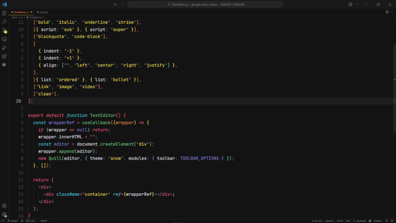This screenshot has width=396, height=223.
Task: Open the Explorer view in activity bar
Action: 4,13
